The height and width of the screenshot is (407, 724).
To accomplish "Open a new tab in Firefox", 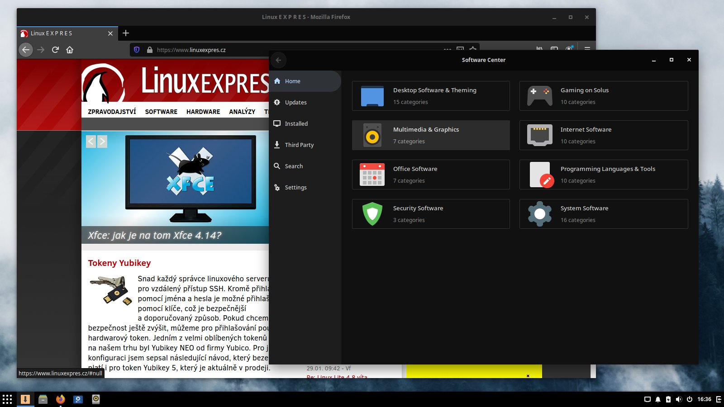I will click(126, 33).
